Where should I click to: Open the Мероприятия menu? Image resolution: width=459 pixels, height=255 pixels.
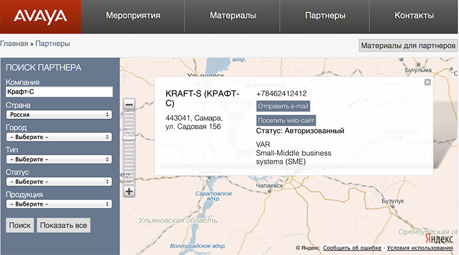pyautogui.click(x=133, y=16)
